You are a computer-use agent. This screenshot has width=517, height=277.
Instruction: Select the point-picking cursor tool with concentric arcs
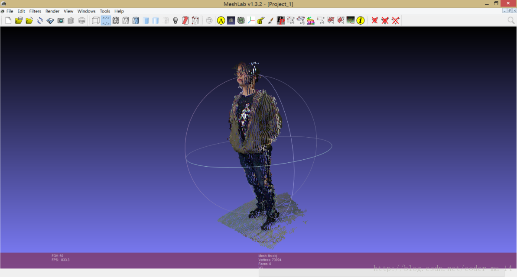pyautogui.click(x=291, y=21)
